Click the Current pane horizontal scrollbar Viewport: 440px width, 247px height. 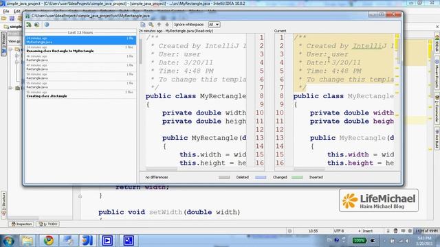(309, 169)
